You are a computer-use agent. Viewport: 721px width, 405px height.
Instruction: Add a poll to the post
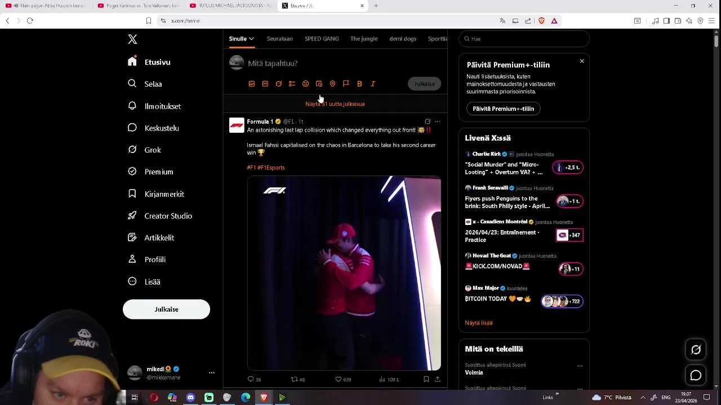[292, 84]
